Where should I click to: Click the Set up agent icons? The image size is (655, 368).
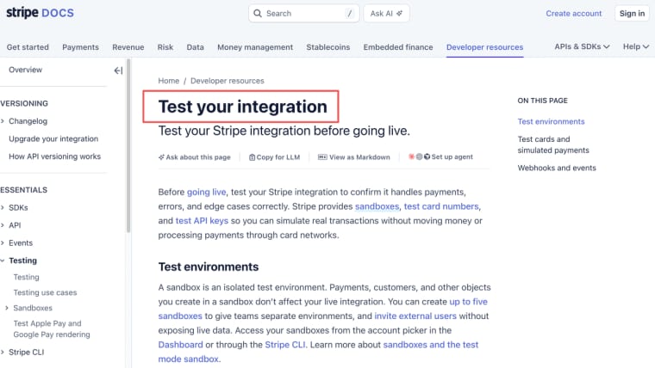pyautogui.click(x=419, y=156)
